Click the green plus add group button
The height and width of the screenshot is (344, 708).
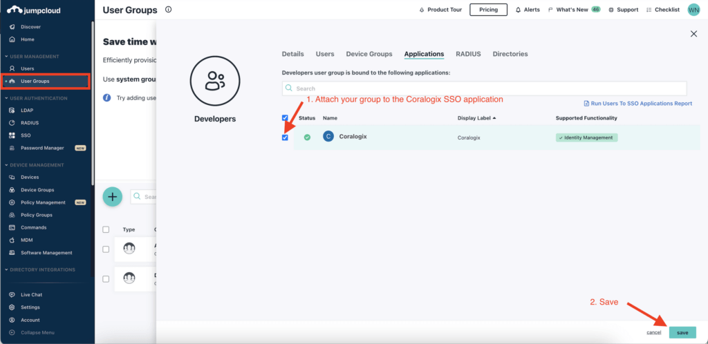pos(113,197)
